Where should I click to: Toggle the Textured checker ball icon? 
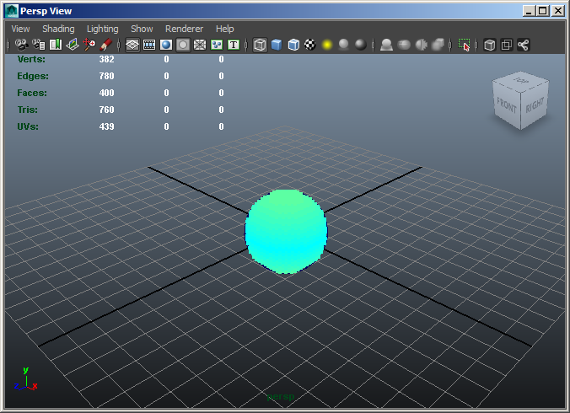coord(310,45)
